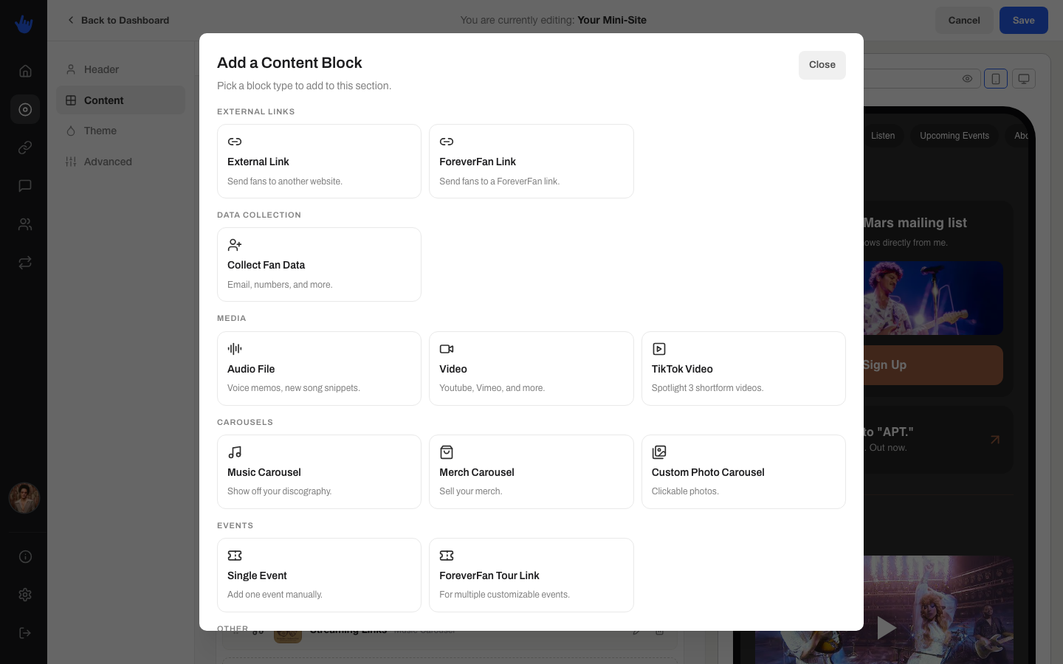The image size is (1063, 664).
Task: Open the highlighted circle-target sidebar icon
Action: (x=25, y=109)
